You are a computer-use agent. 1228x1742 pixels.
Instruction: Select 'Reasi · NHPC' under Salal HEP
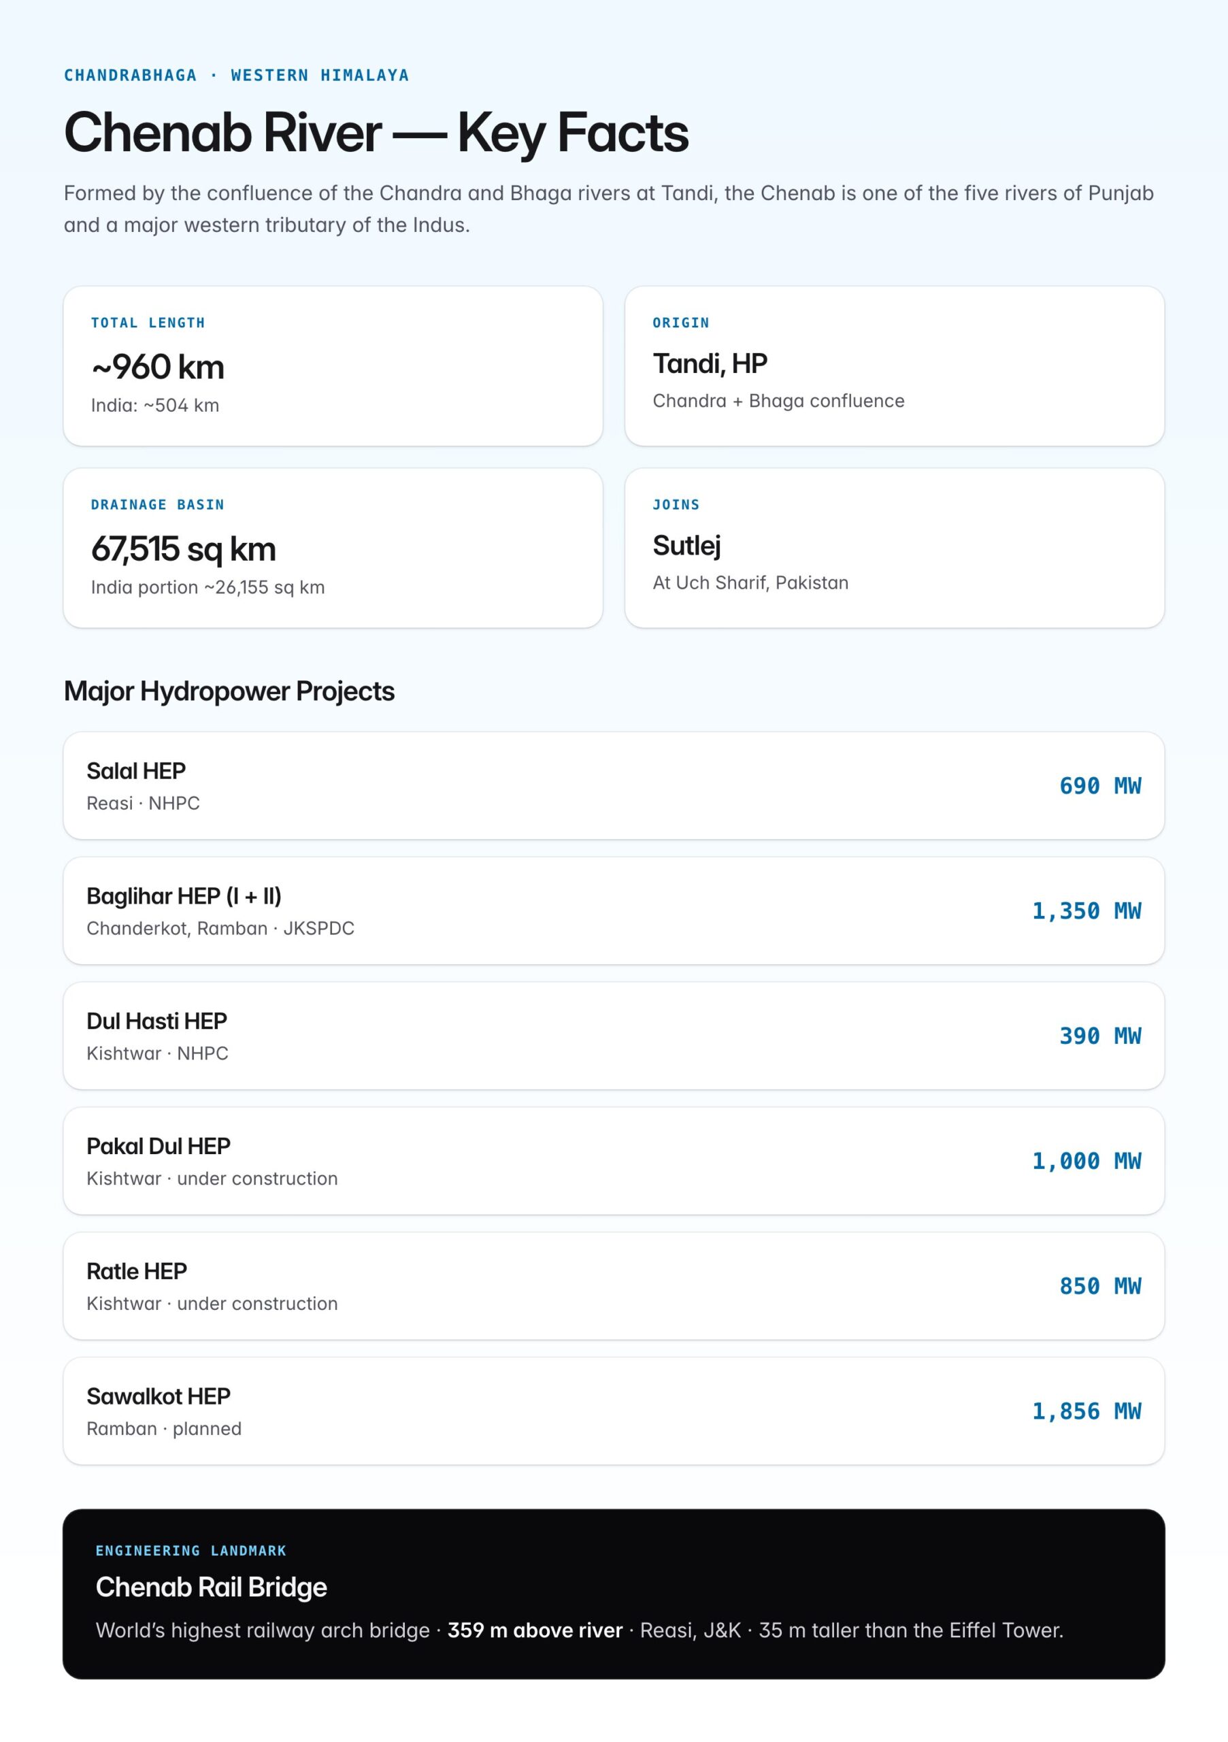pos(144,803)
